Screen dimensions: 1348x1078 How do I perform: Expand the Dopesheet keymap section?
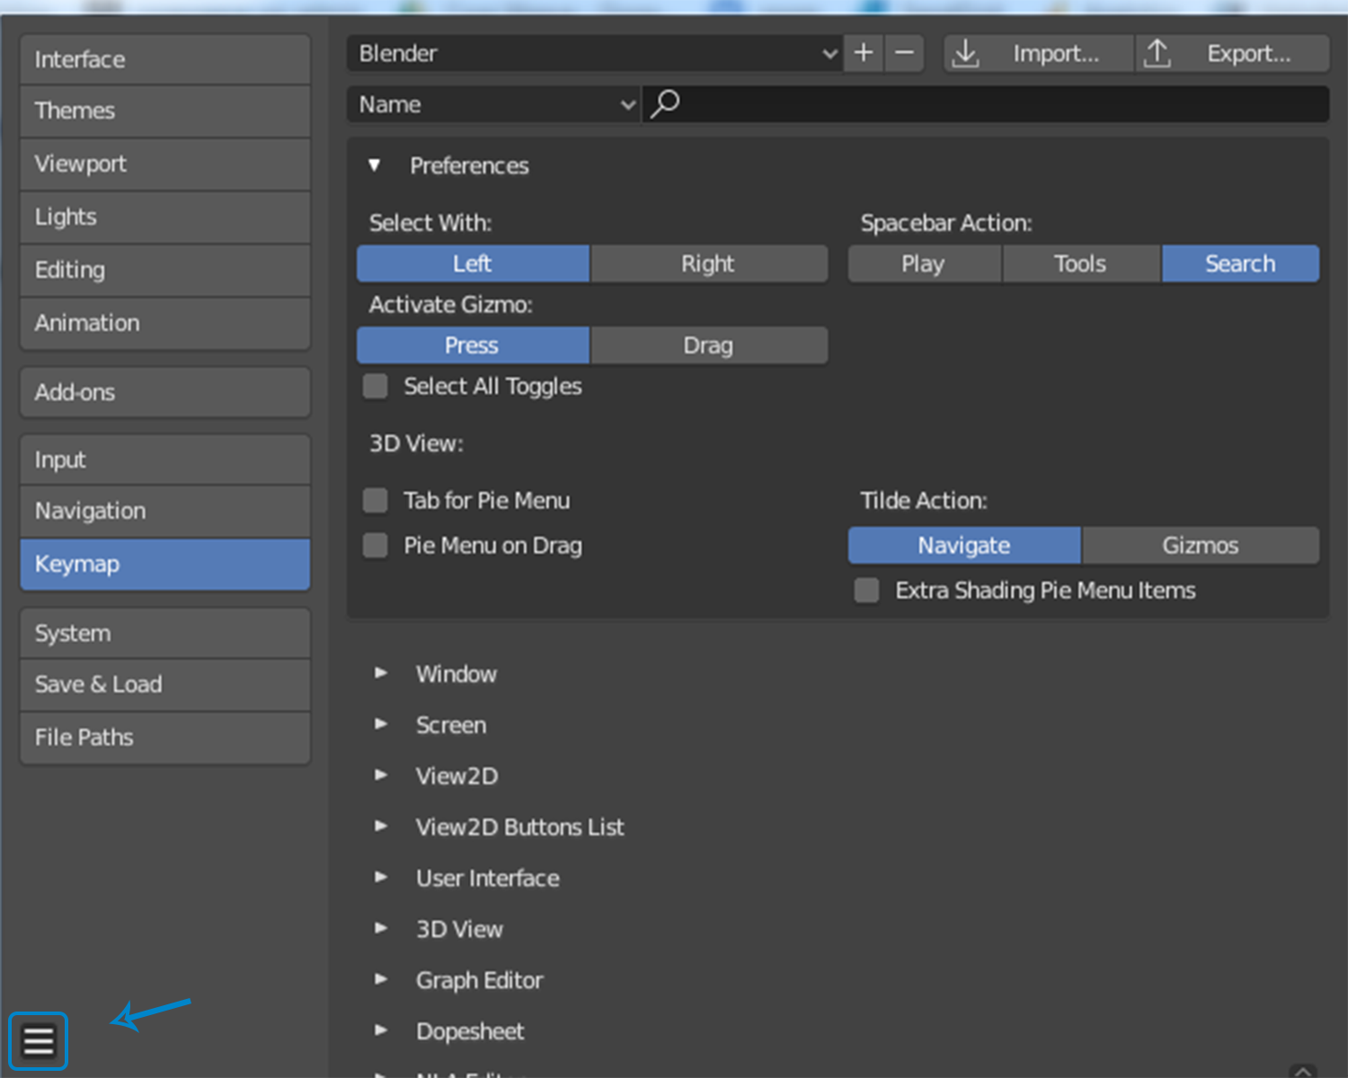381,1030
